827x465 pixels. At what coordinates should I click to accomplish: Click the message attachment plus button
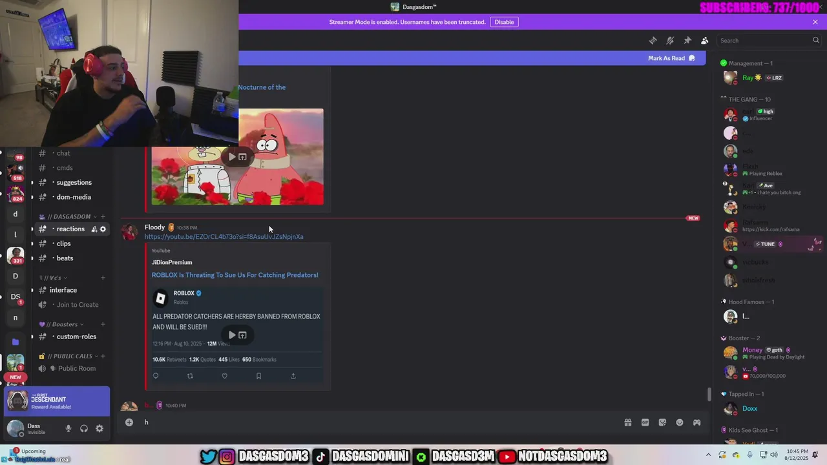[x=129, y=422]
